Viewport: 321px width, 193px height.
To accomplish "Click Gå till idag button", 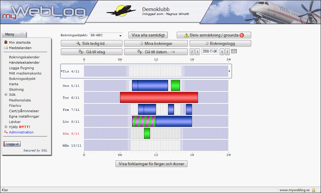I will tap(92, 52).
